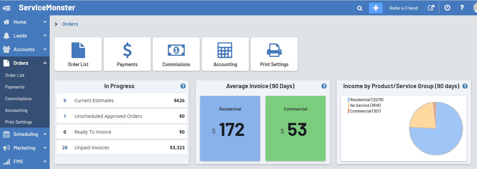Viewport: 477px width, 169px height.
Task: Select Commissions in the Orders submenu
Action: (18, 99)
